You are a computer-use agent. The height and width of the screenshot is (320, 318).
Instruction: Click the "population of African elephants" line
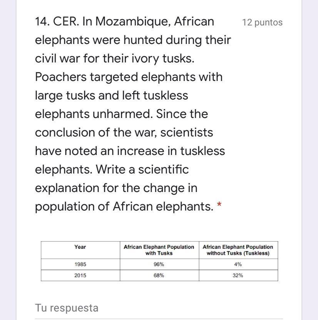(124, 207)
